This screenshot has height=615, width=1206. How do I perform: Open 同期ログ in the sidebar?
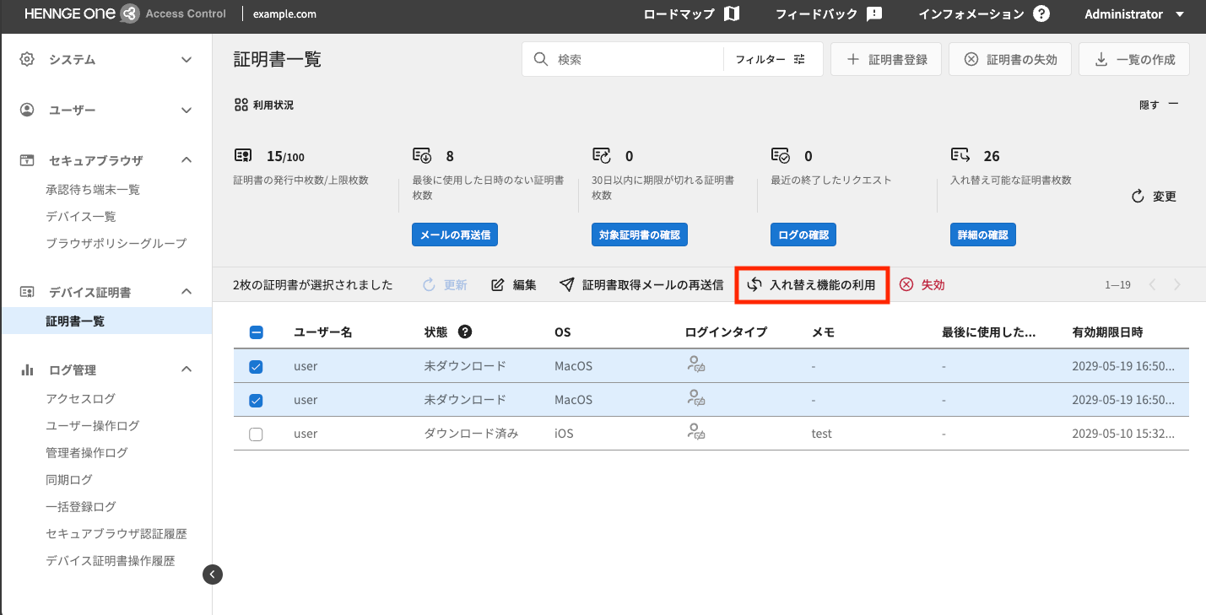point(69,479)
